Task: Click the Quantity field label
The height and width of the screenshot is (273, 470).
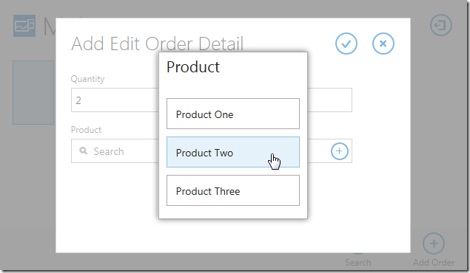Action: point(87,79)
